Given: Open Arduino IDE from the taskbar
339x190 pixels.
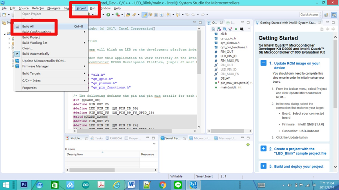Looking at the screenshot, I should [x=85, y=185].
